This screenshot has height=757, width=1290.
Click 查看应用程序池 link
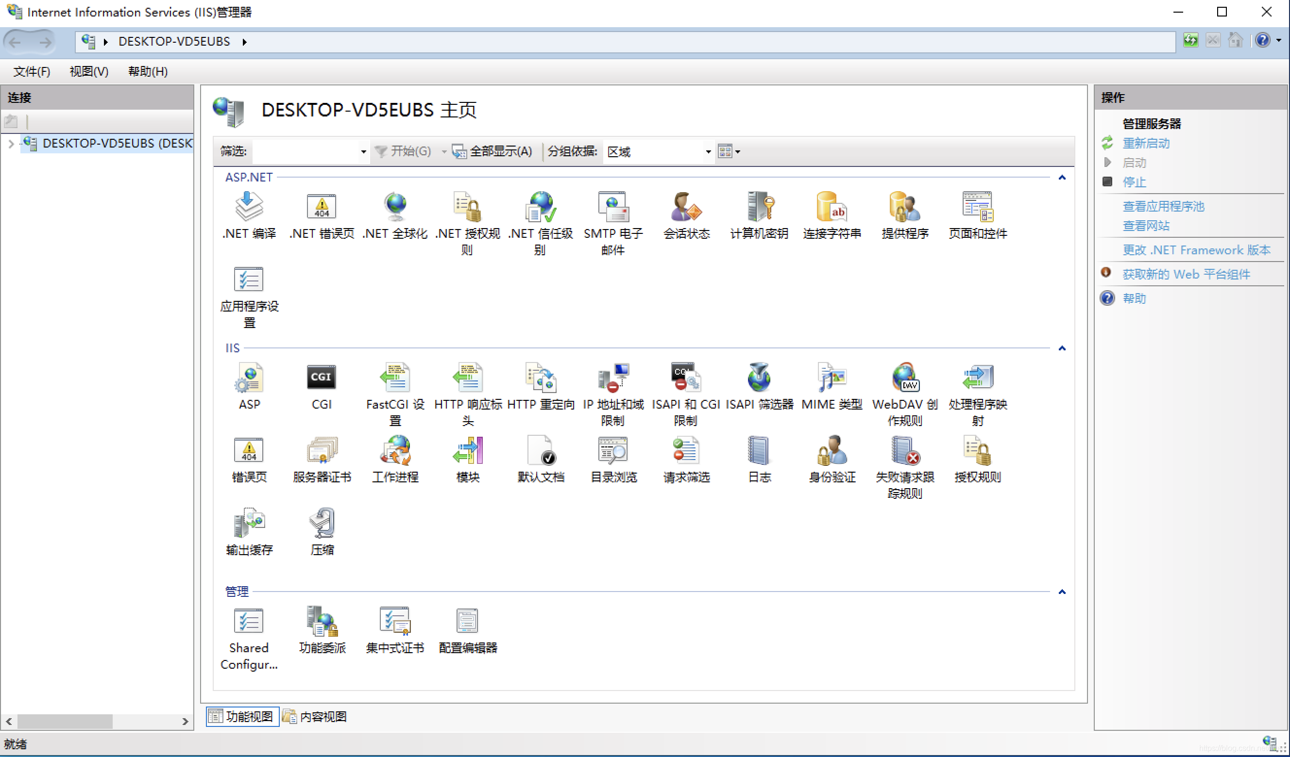coord(1163,206)
